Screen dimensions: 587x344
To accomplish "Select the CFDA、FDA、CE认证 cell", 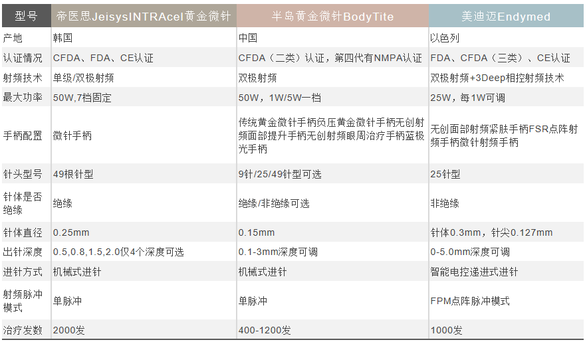I will point(144,58).
